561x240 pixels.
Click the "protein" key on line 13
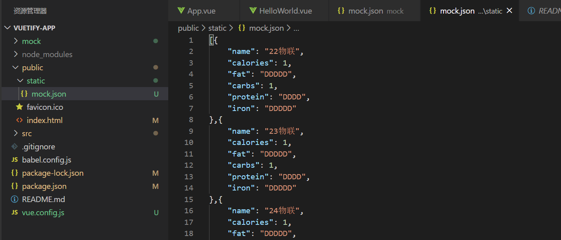pos(249,177)
